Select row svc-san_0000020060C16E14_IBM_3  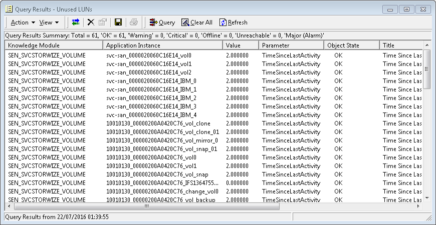point(214,106)
